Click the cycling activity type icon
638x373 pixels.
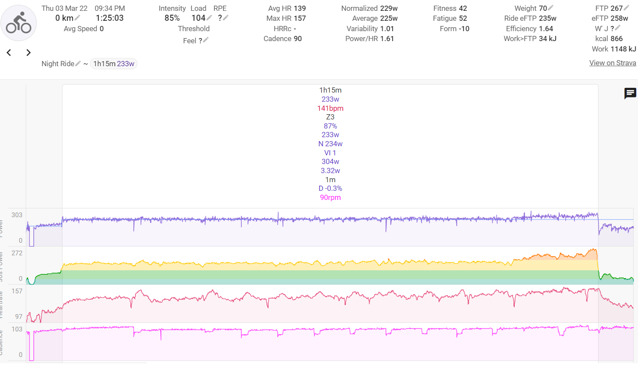pyautogui.click(x=19, y=23)
